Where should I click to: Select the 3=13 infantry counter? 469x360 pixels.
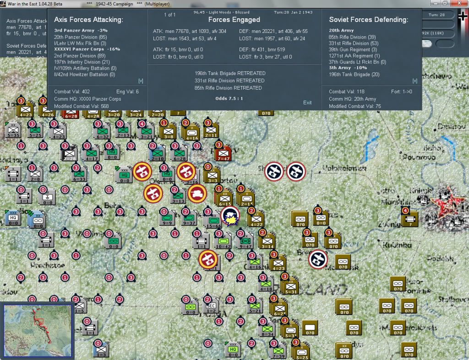(x=178, y=196)
